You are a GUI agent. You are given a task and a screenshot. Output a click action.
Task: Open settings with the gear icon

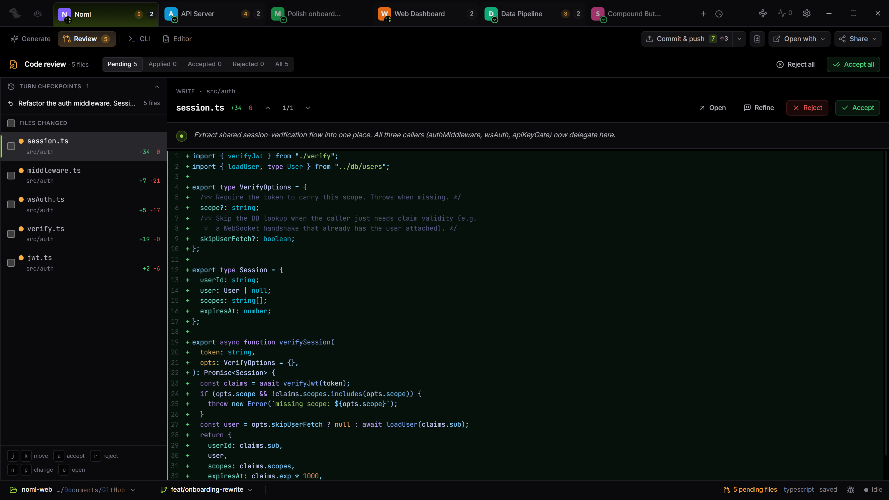(x=806, y=13)
